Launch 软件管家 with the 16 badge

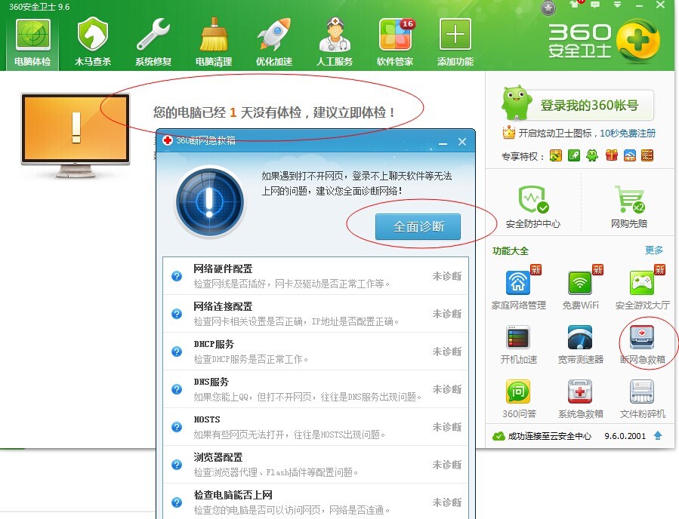pyautogui.click(x=395, y=42)
